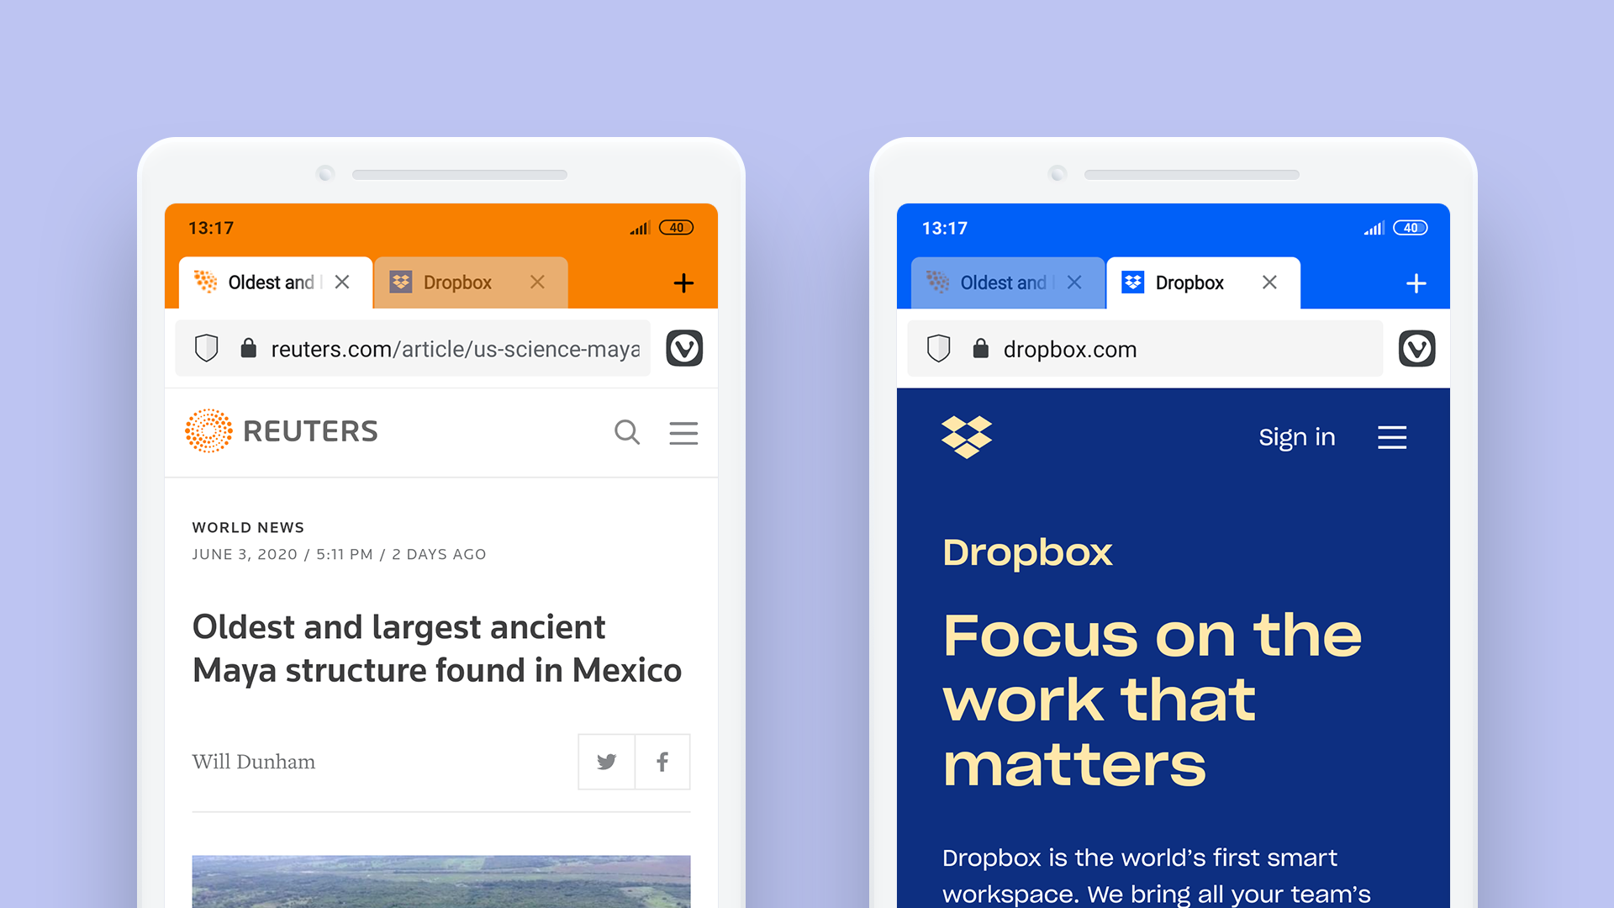Screen dimensions: 1614x908
Task: Close the 'Oldest and' tab on the blue phone
Action: tap(1074, 282)
